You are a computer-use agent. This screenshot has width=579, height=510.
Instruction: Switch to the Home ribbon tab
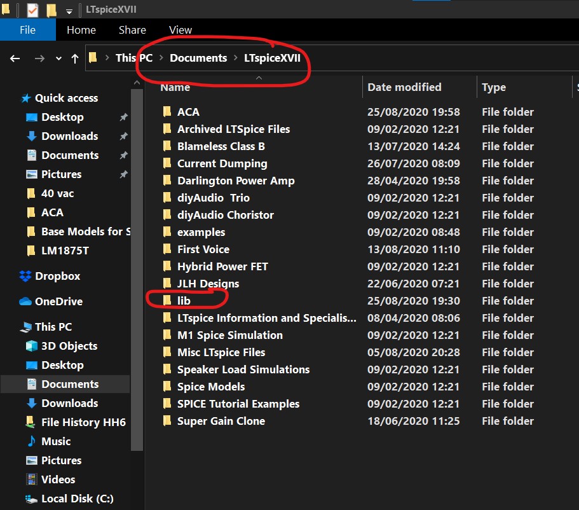coord(81,30)
